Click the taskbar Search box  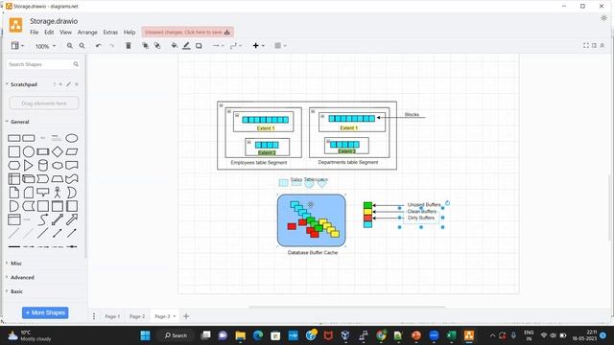coord(175,335)
